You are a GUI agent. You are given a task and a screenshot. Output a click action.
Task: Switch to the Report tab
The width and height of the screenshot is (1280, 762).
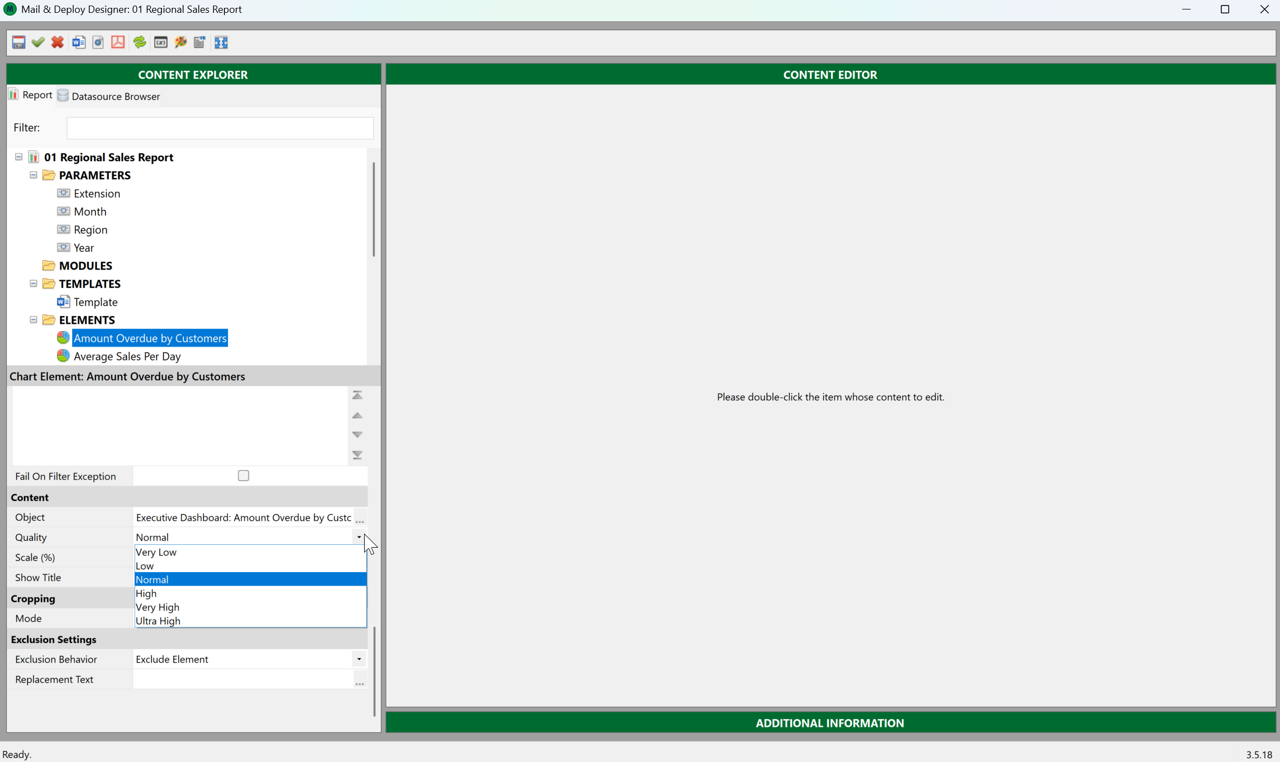point(31,95)
